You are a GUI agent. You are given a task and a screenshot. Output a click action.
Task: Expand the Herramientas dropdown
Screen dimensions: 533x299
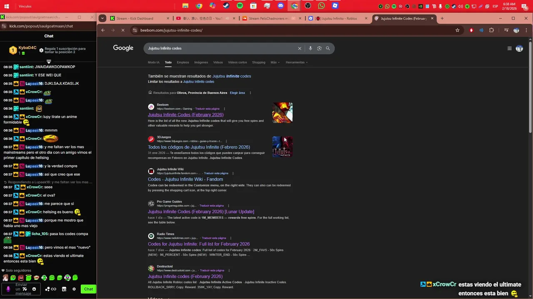pos(297,62)
